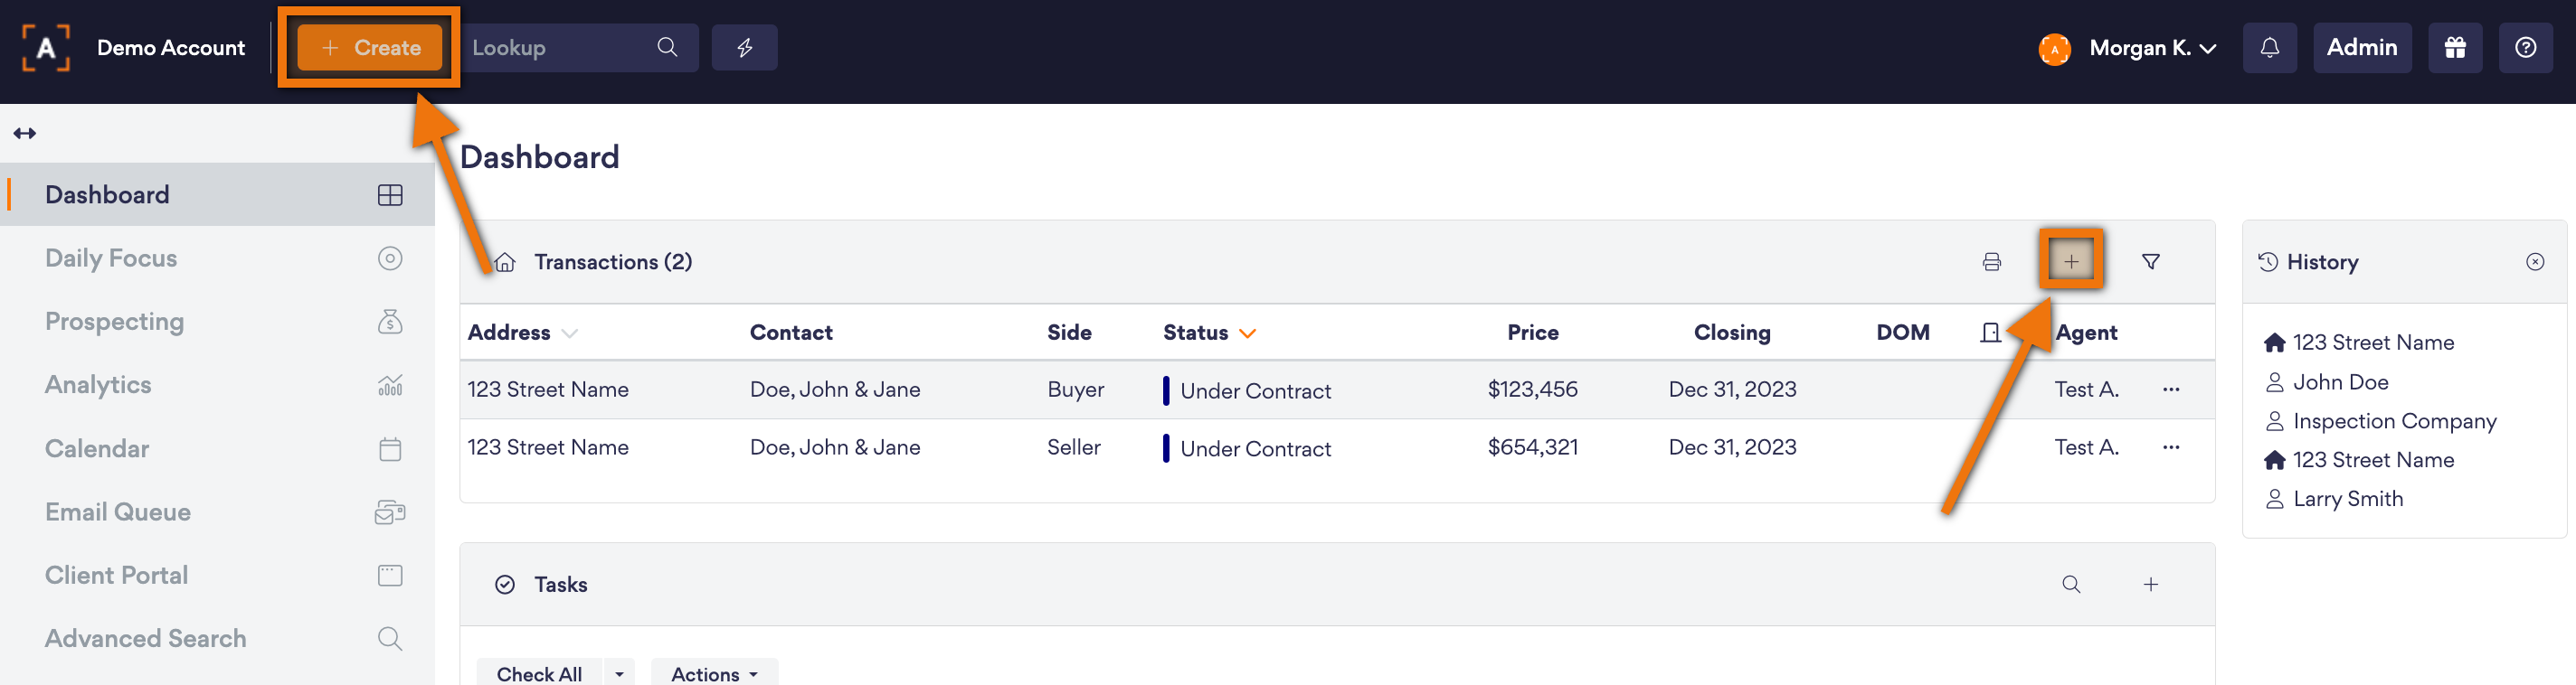Open the Transactions filter funnel
Viewport: 2576px width, 685px height.
tap(2150, 261)
